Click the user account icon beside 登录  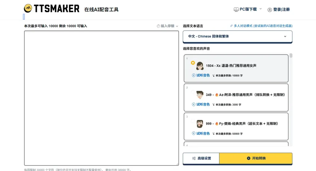click(270, 10)
